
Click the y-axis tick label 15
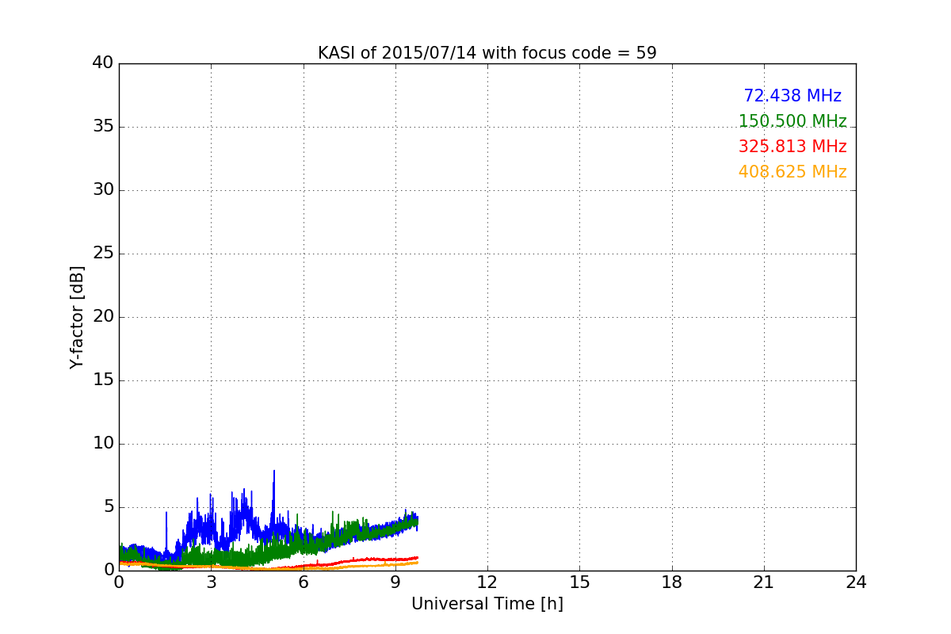pyautogui.click(x=103, y=380)
